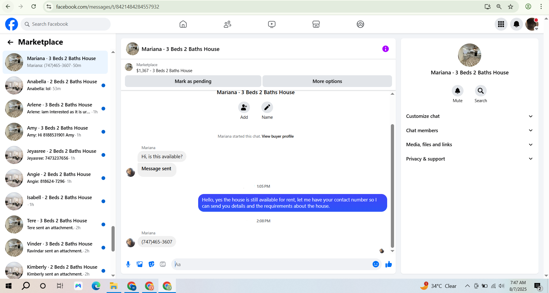Open the emoji picker smiley icon

[376, 264]
